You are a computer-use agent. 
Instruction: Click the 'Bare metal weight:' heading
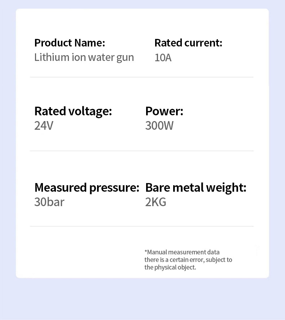196,187
